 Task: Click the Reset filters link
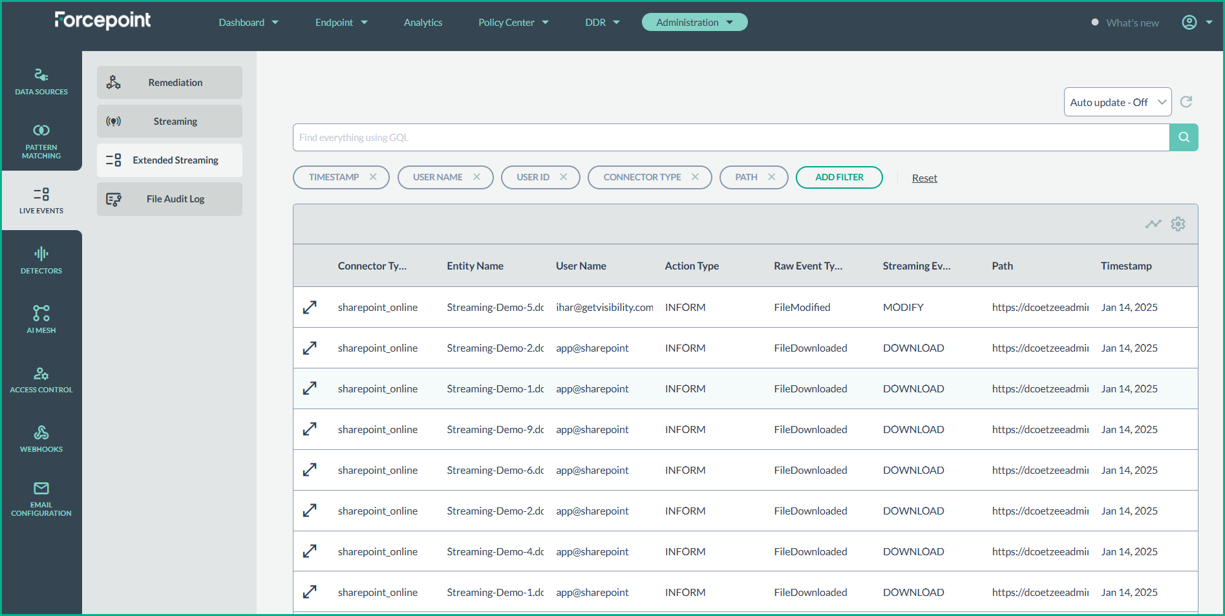[x=924, y=178]
